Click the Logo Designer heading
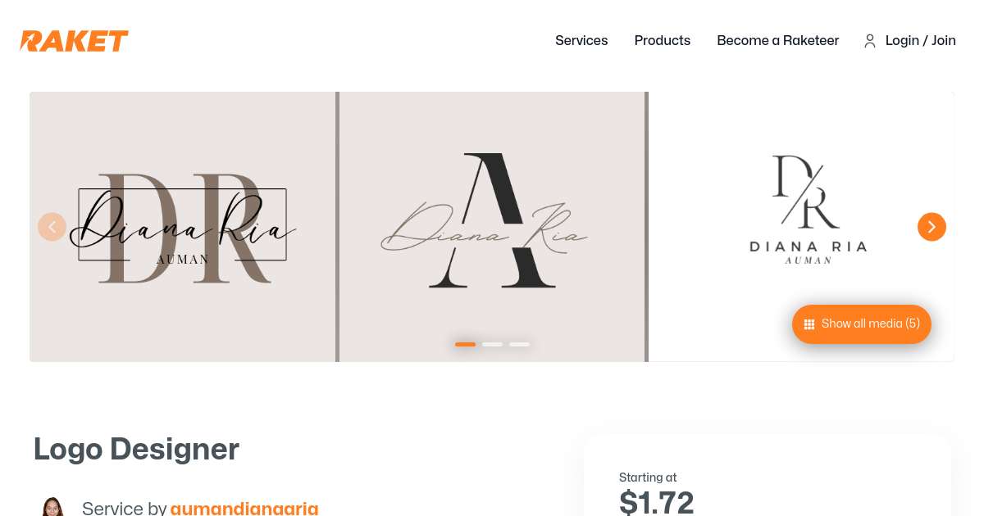Image resolution: width=984 pixels, height=516 pixels. [x=136, y=449]
